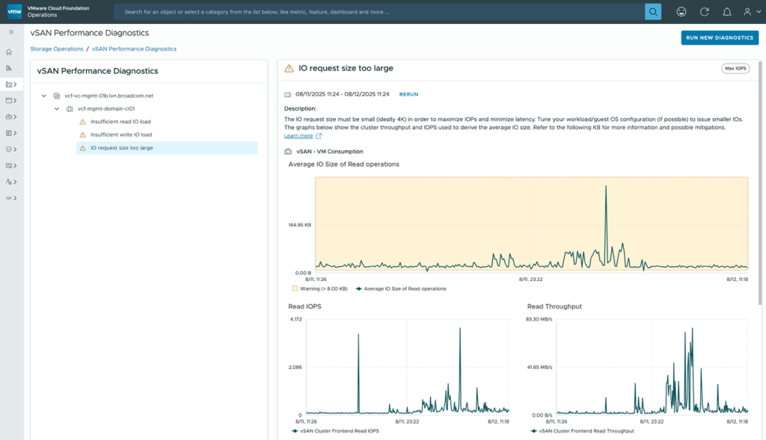Collapse the vcf-mgmt-domain-cl01 cluster node
The image size is (766, 440).
pyautogui.click(x=57, y=108)
